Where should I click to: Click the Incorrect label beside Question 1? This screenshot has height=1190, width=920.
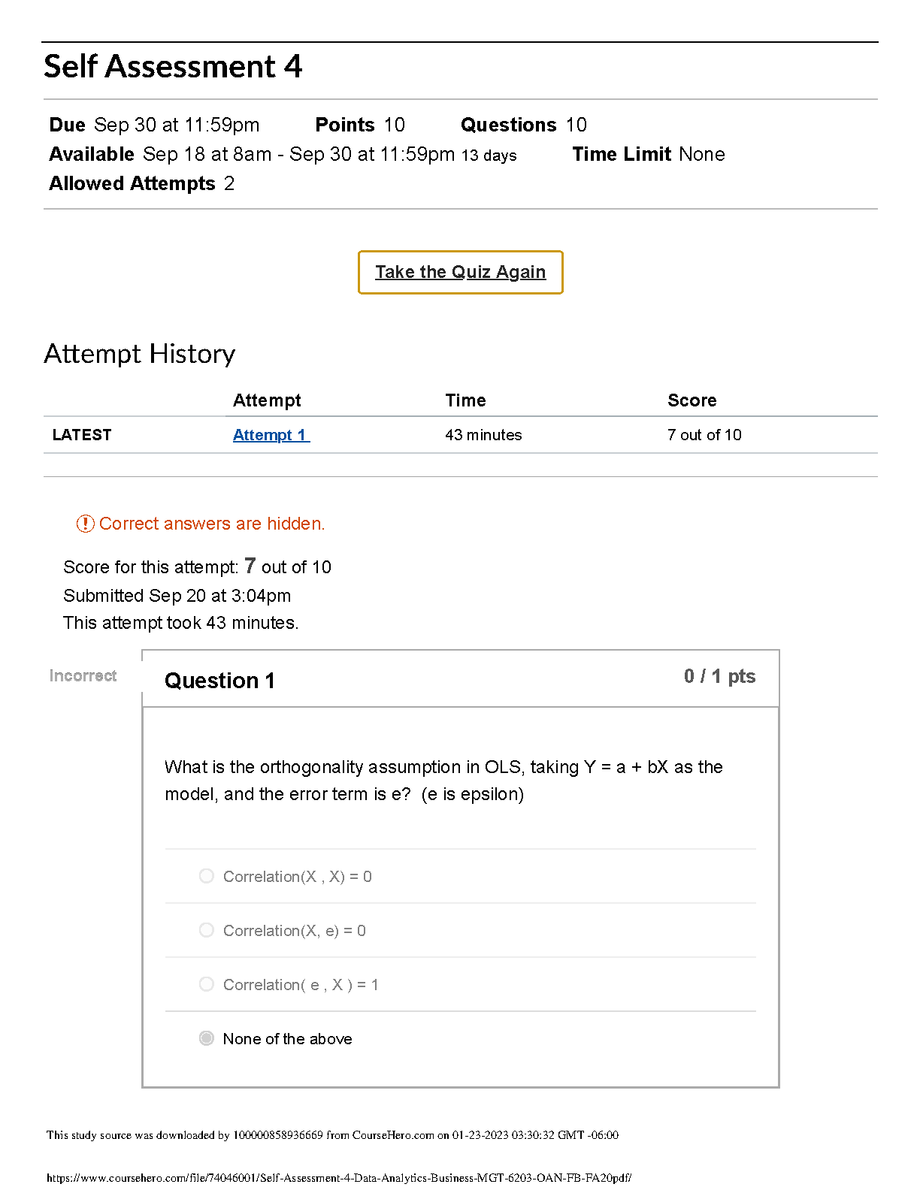point(83,675)
